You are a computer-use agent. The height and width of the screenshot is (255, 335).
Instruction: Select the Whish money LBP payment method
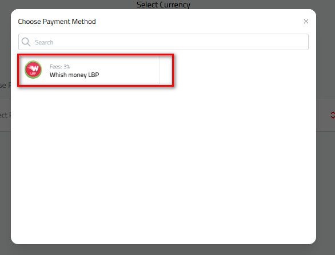coord(89,70)
